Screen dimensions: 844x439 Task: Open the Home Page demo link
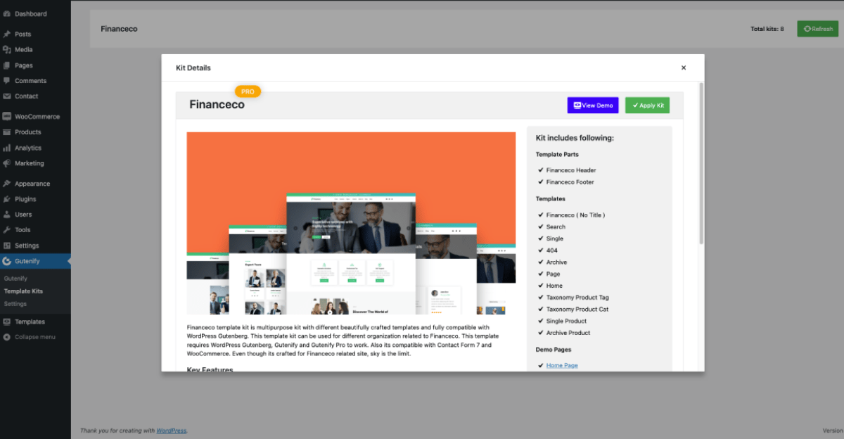click(x=562, y=365)
